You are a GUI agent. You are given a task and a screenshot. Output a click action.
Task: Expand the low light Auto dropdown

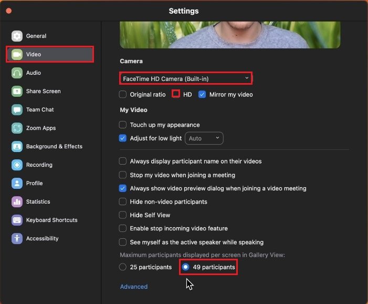coord(205,138)
